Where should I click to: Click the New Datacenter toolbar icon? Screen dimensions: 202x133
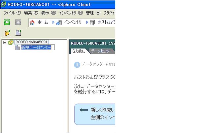pos(18,33)
